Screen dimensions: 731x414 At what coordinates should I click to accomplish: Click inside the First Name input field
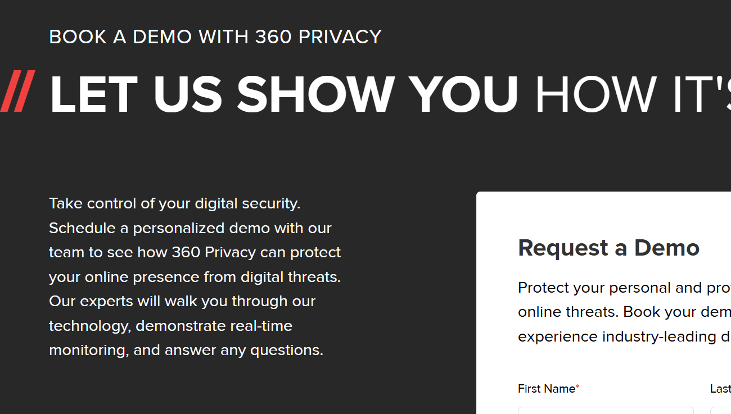pyautogui.click(x=606, y=410)
